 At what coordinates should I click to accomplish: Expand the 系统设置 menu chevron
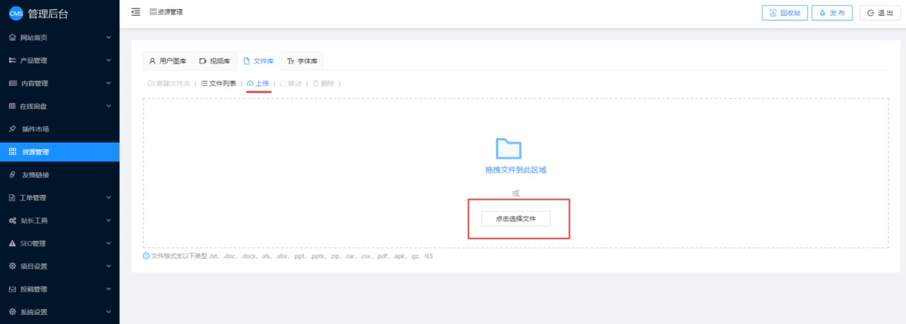[109, 312]
